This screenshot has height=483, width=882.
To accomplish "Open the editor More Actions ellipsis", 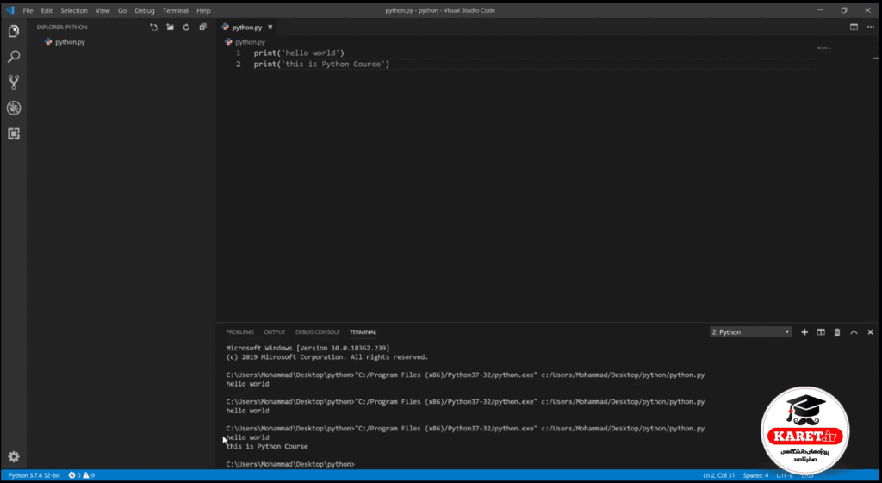I will click(x=870, y=27).
